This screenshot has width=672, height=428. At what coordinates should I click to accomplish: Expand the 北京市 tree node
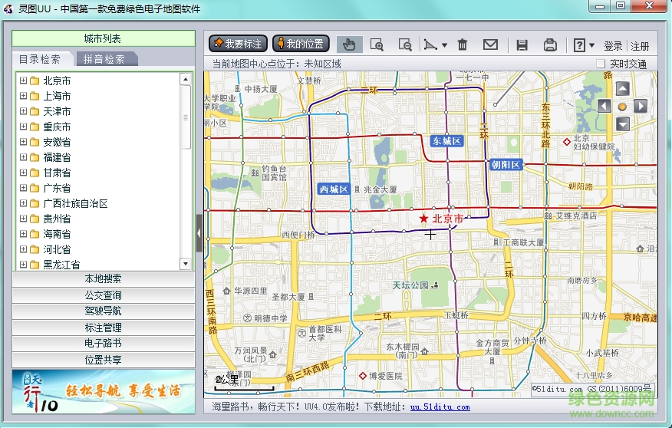(24, 81)
